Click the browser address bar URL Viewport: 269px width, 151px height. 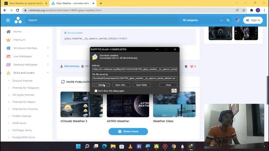click(x=65, y=10)
